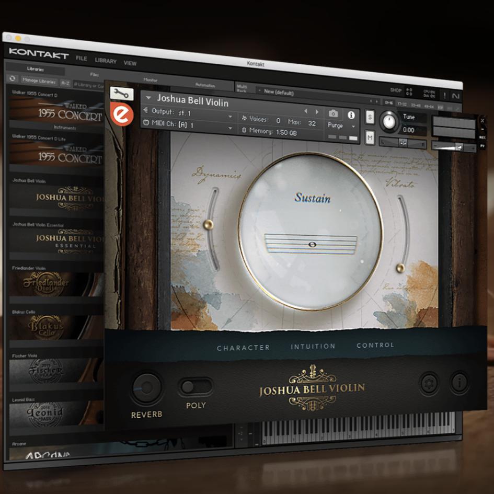Click the AUX button on the instrument edge
Screen dimensions: 494x494
(x=482, y=137)
